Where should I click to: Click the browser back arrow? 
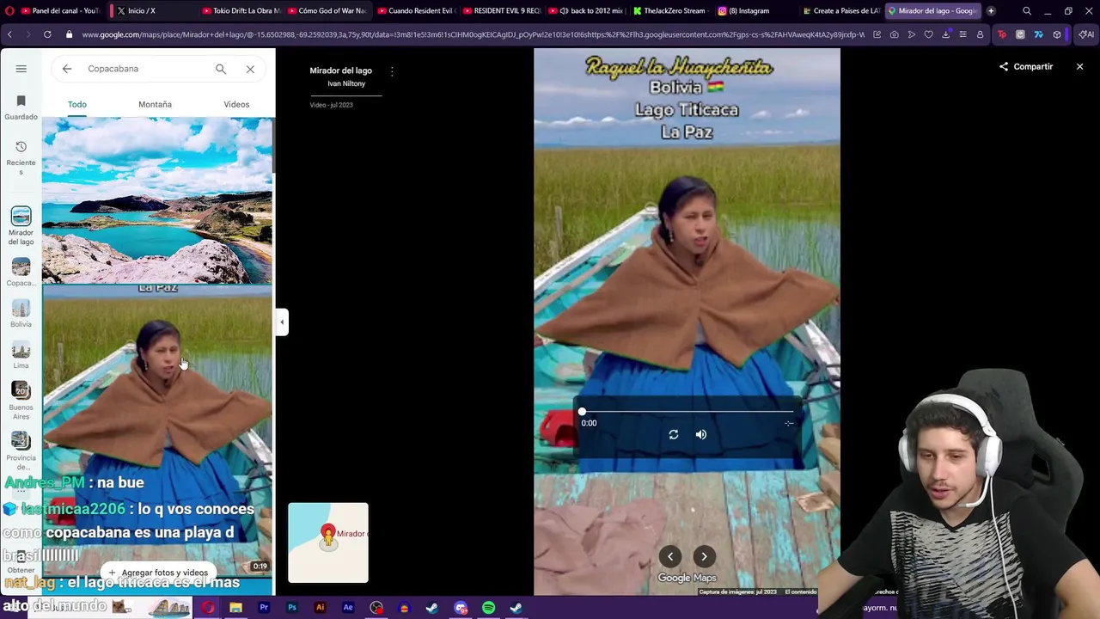coord(9,34)
